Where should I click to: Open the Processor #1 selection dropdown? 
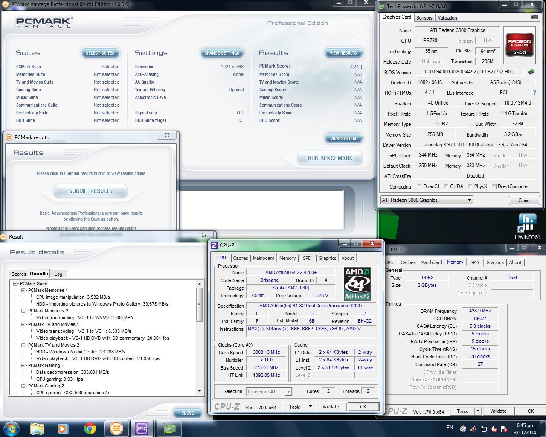[x=269, y=392]
